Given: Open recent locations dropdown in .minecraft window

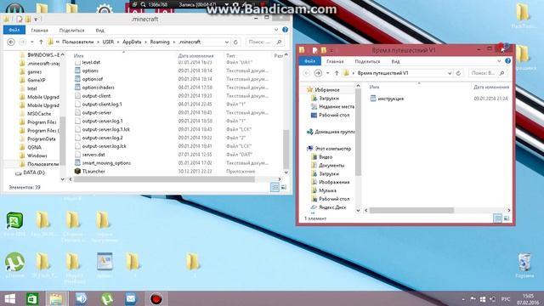Looking at the screenshot, I should coord(32,42).
